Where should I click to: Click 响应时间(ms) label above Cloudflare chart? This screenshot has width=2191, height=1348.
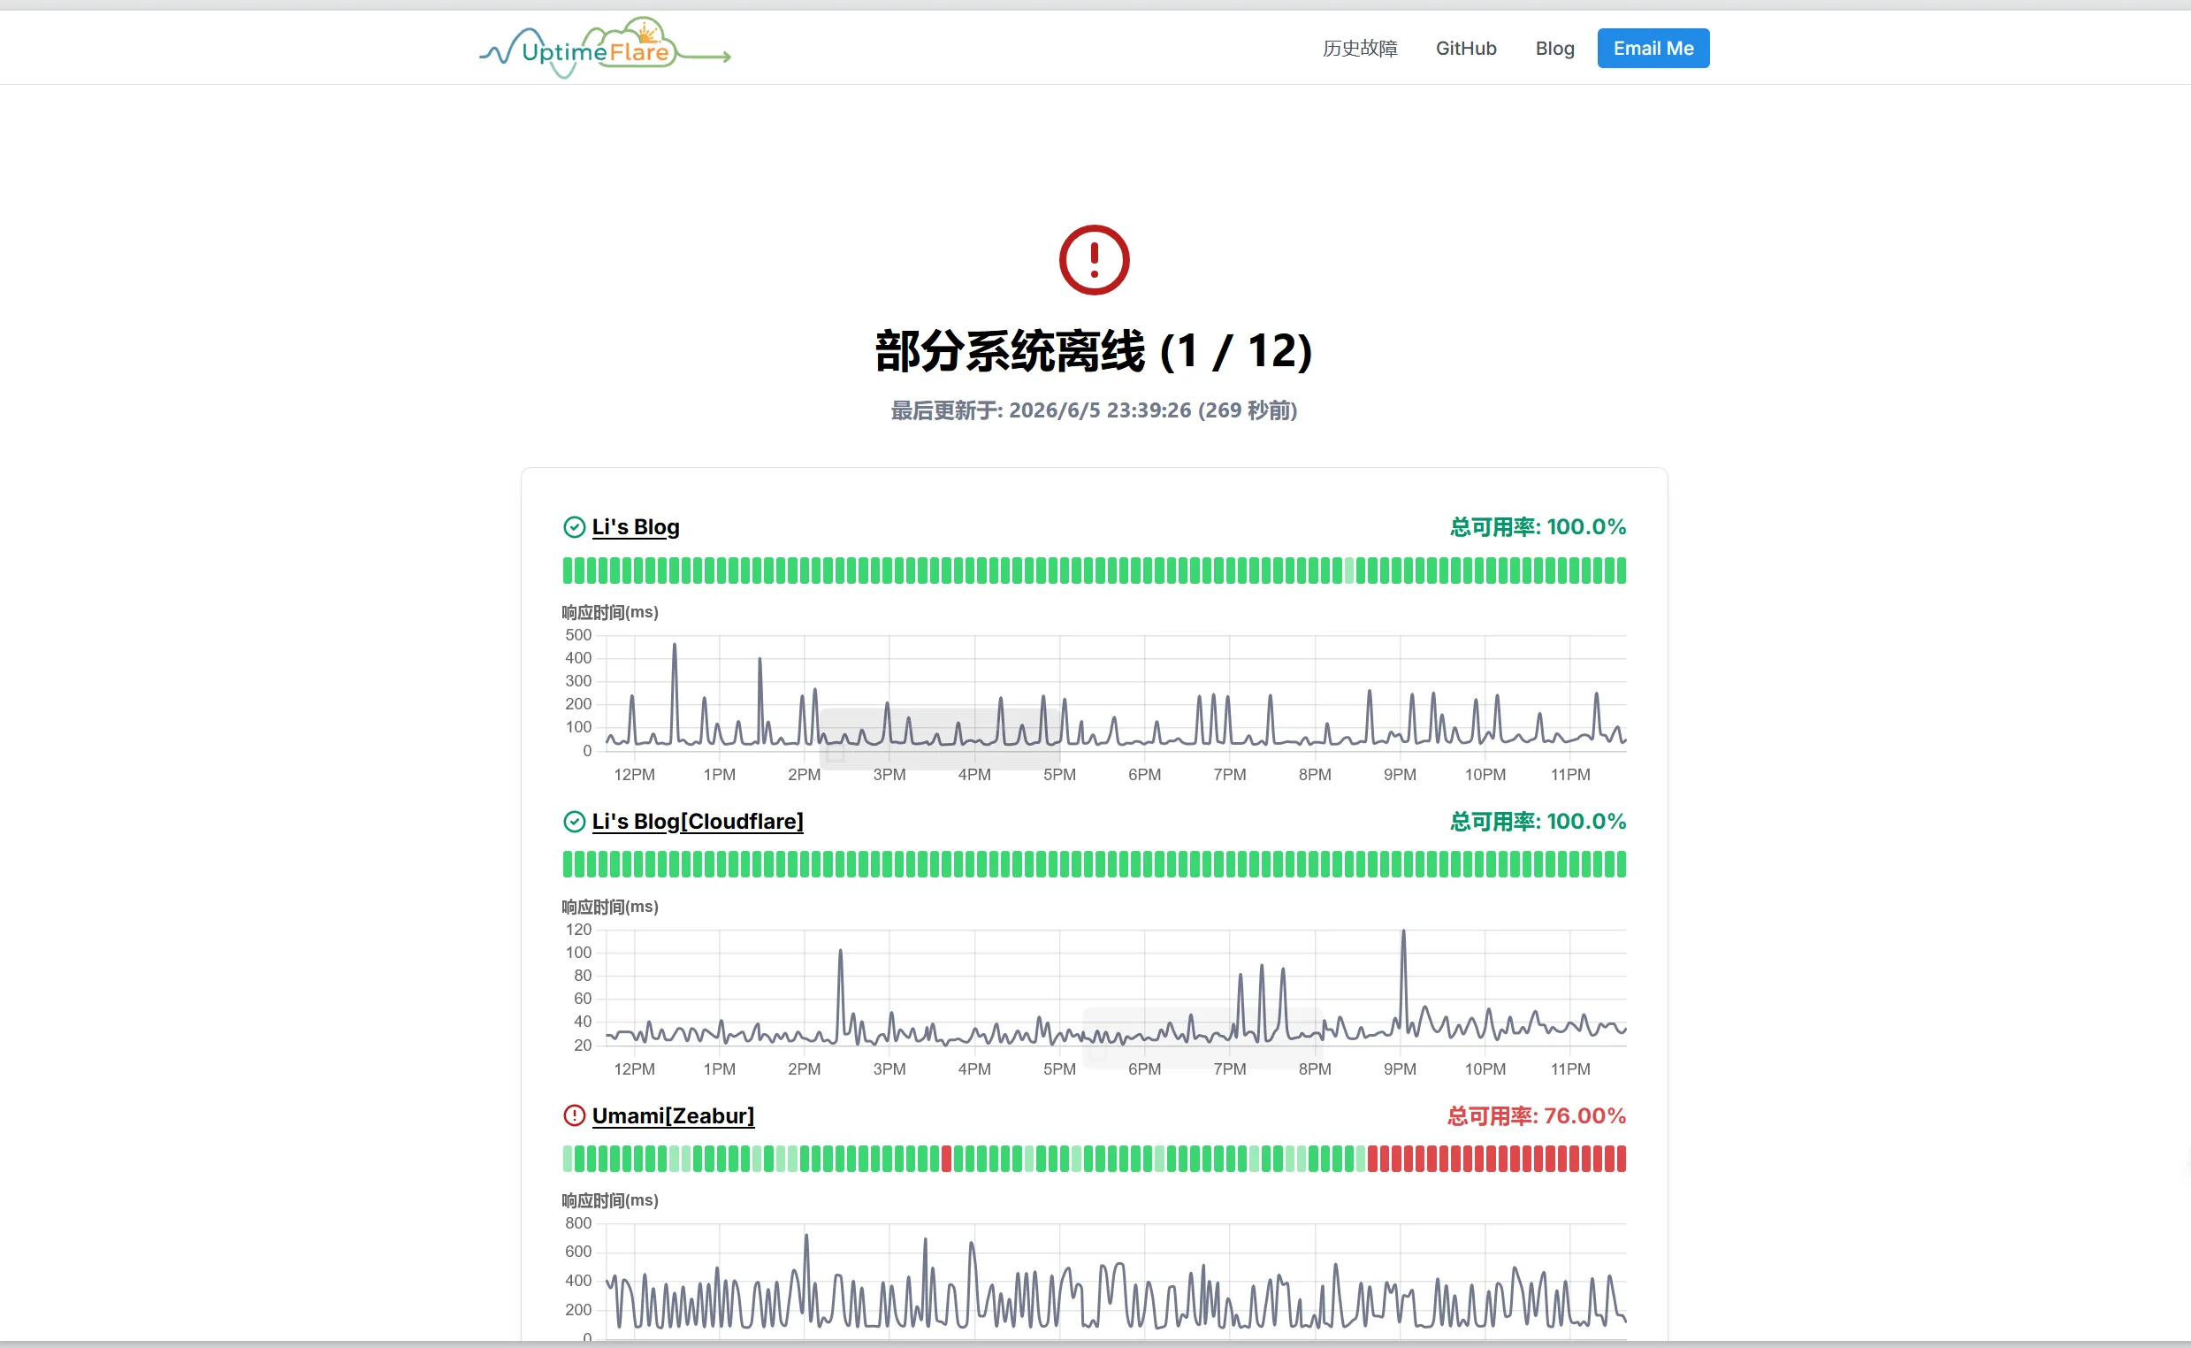[609, 907]
